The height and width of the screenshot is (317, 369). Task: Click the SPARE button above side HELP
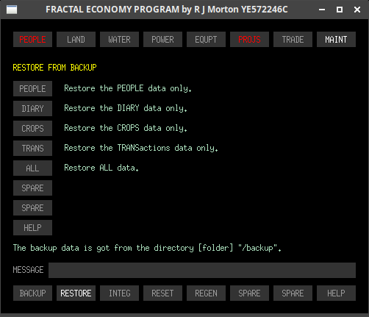click(32, 207)
